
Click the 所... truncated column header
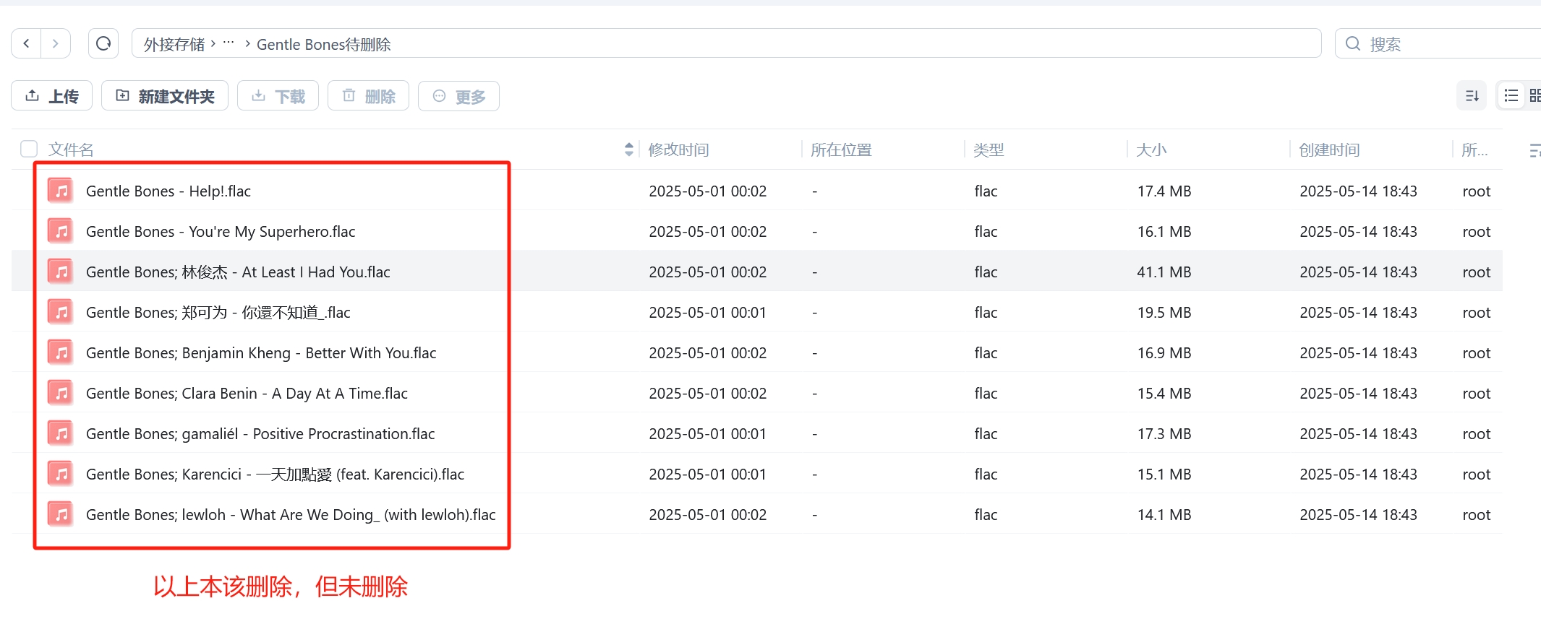1474,149
